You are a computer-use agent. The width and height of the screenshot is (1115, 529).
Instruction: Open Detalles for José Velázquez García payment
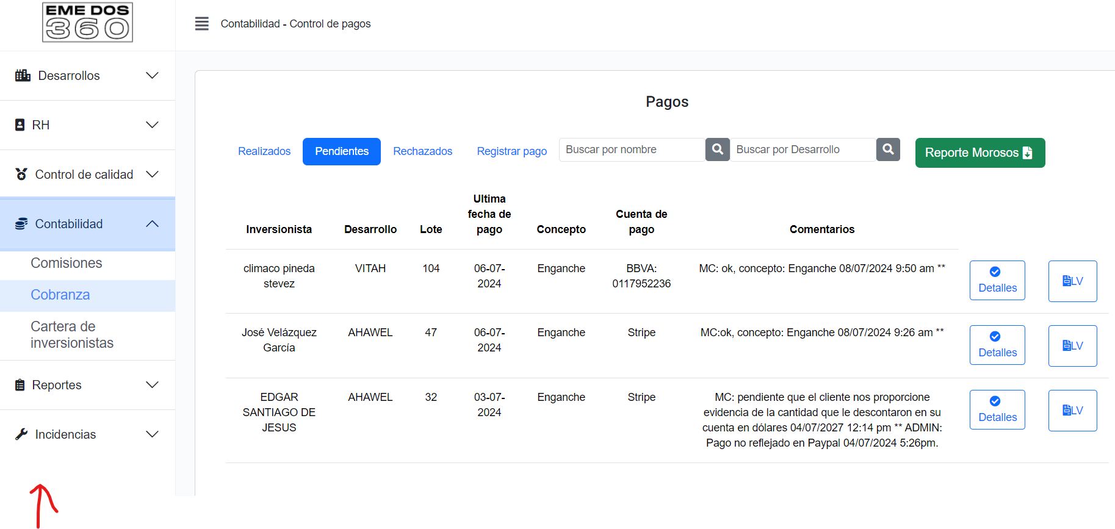[997, 345]
